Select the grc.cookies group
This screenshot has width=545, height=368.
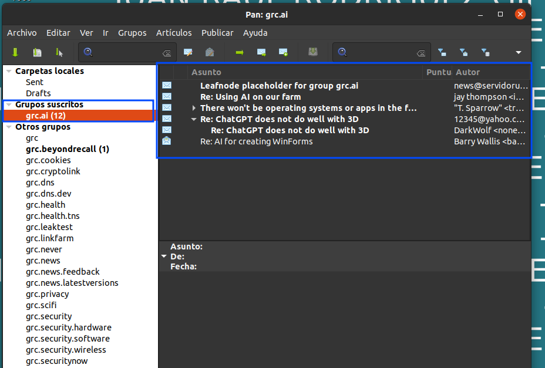(48, 160)
